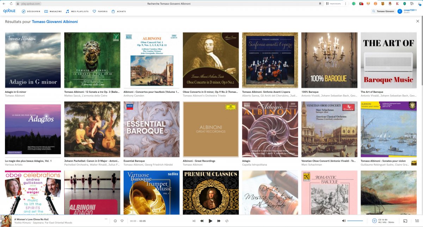Open the Naxos Oboe Concerti Vol. 1 cover
423x227 pixels.
point(151,60)
